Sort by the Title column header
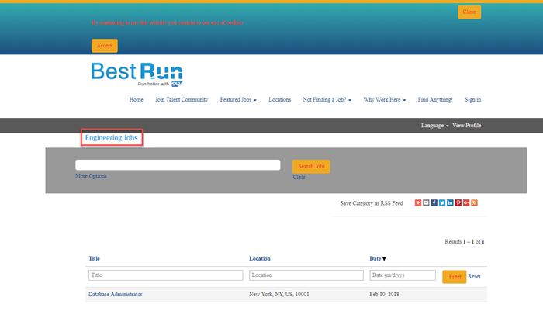The width and height of the screenshot is (543, 311). (x=94, y=259)
